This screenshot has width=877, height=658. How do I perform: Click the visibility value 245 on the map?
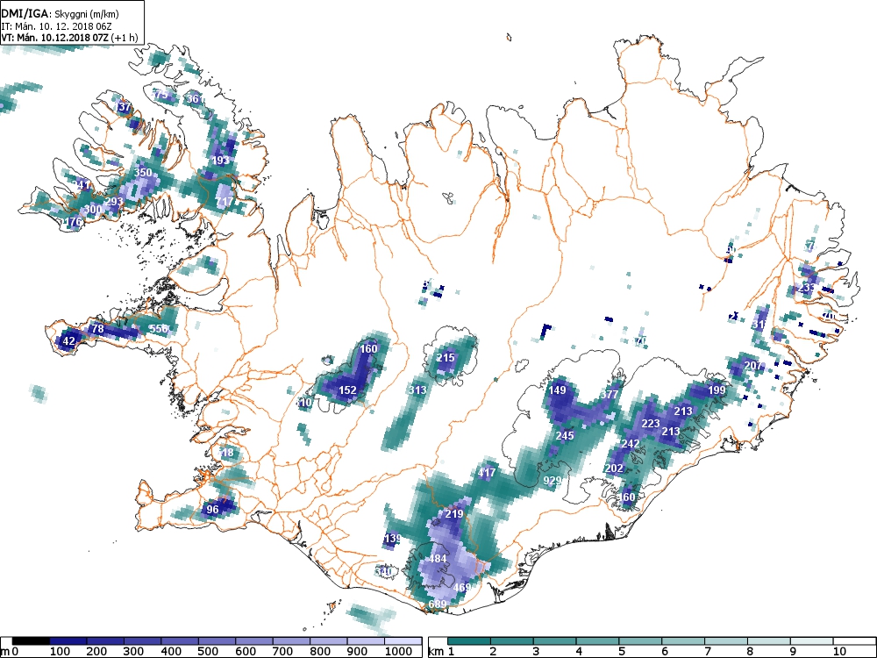(x=565, y=435)
